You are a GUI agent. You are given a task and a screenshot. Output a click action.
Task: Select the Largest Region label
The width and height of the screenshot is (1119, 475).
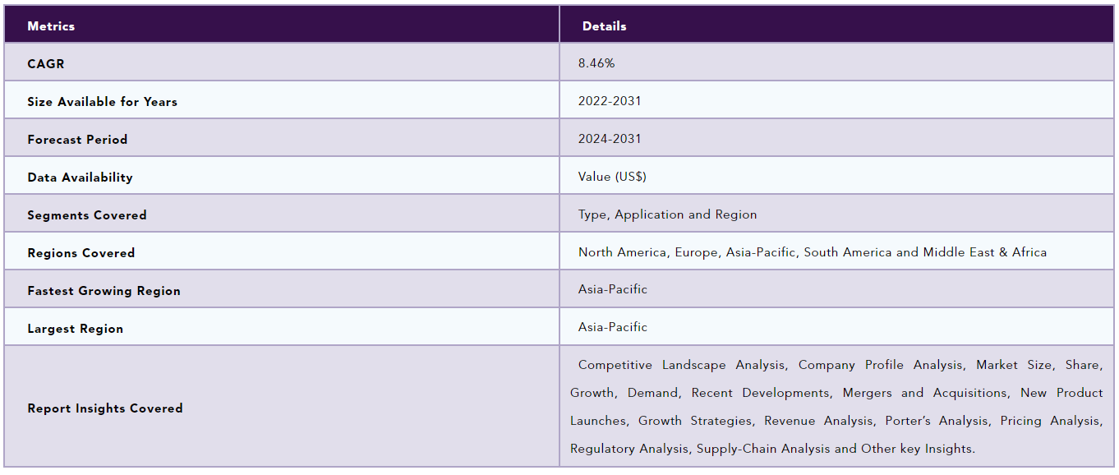(x=75, y=329)
